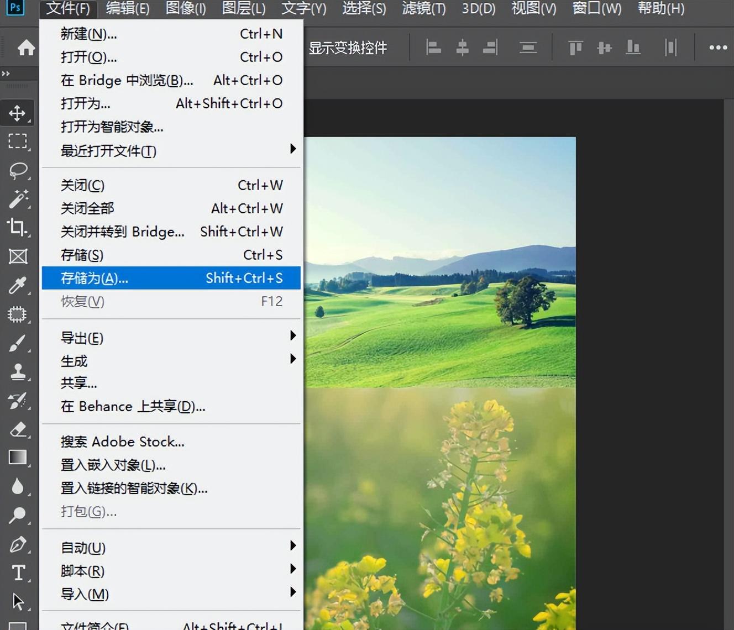Screen dimensions: 734x630
Task: Select the History Brush tool
Action: click(17, 401)
